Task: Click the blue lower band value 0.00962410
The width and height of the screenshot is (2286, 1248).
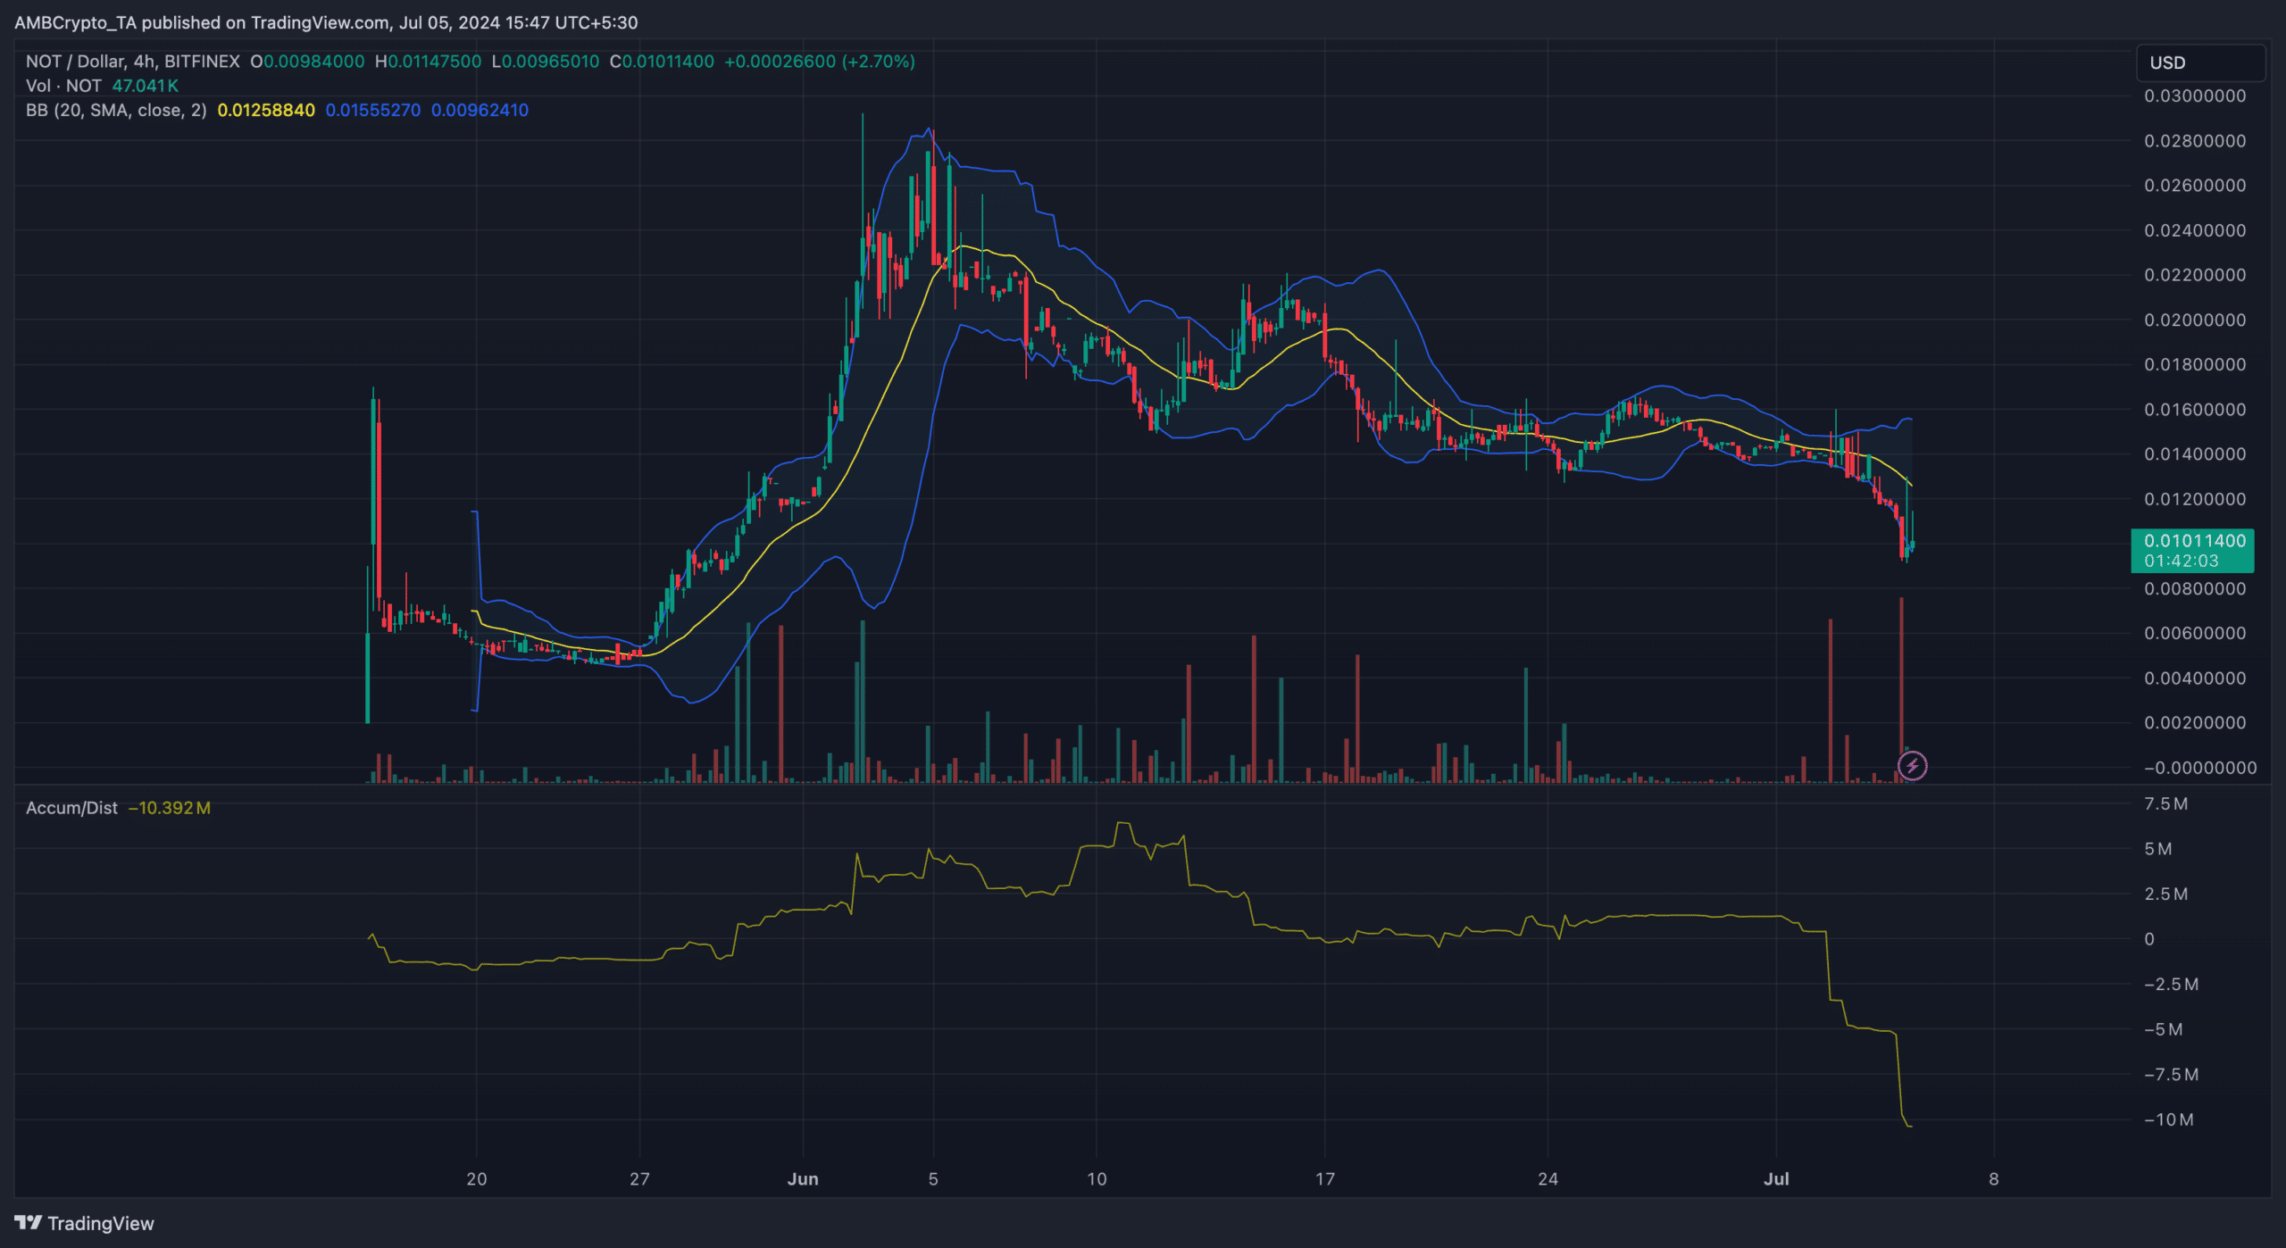Action: pos(480,110)
